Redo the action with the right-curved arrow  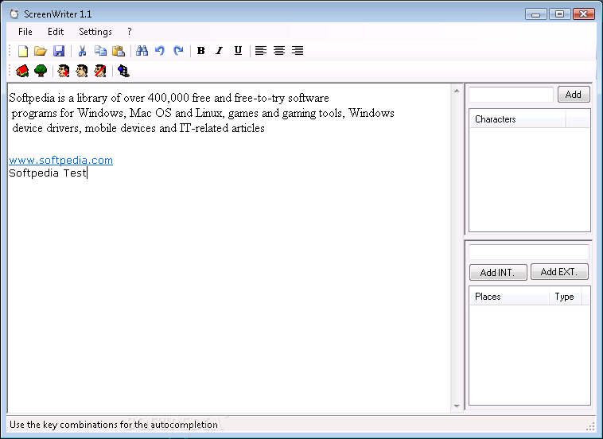click(x=178, y=51)
